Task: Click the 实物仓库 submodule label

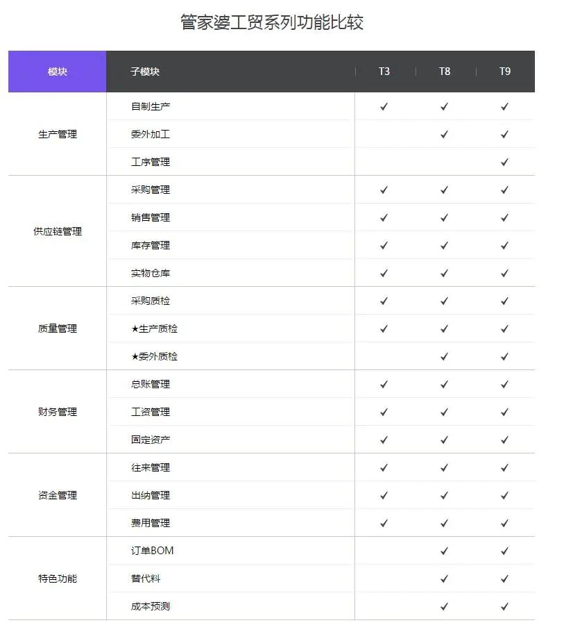Action: [151, 273]
